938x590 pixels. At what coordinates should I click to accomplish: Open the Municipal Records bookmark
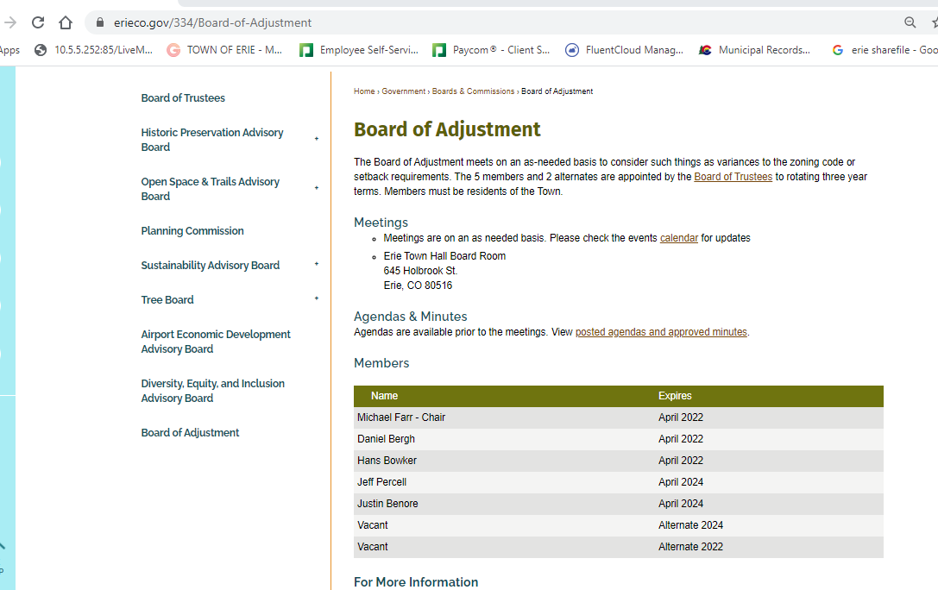756,50
